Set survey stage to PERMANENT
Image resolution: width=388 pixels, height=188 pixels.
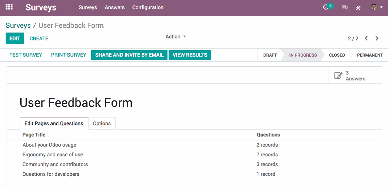(370, 55)
